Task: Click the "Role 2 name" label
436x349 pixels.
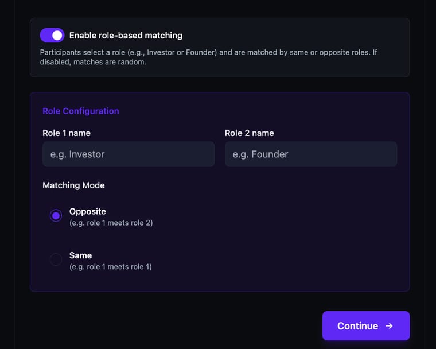Action: (250, 133)
